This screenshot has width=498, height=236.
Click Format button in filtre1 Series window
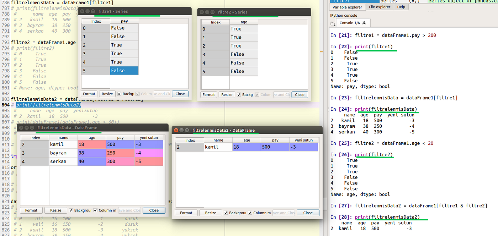click(x=89, y=94)
